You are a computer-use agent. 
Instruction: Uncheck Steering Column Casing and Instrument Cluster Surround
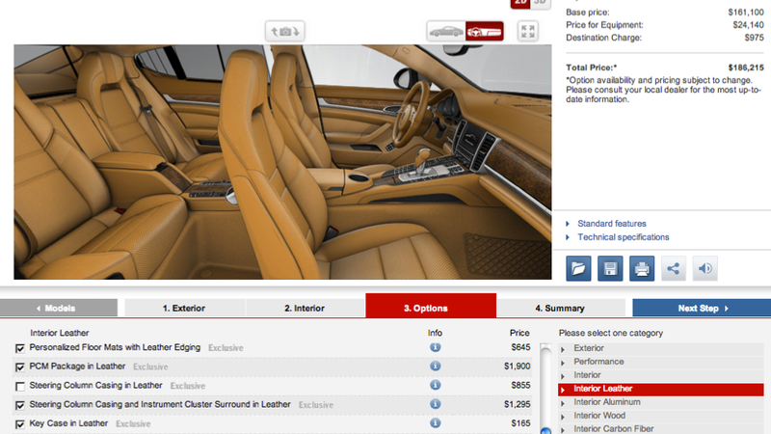19,405
